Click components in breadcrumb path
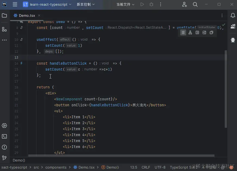Screen dimensions: 237x171 56,167
